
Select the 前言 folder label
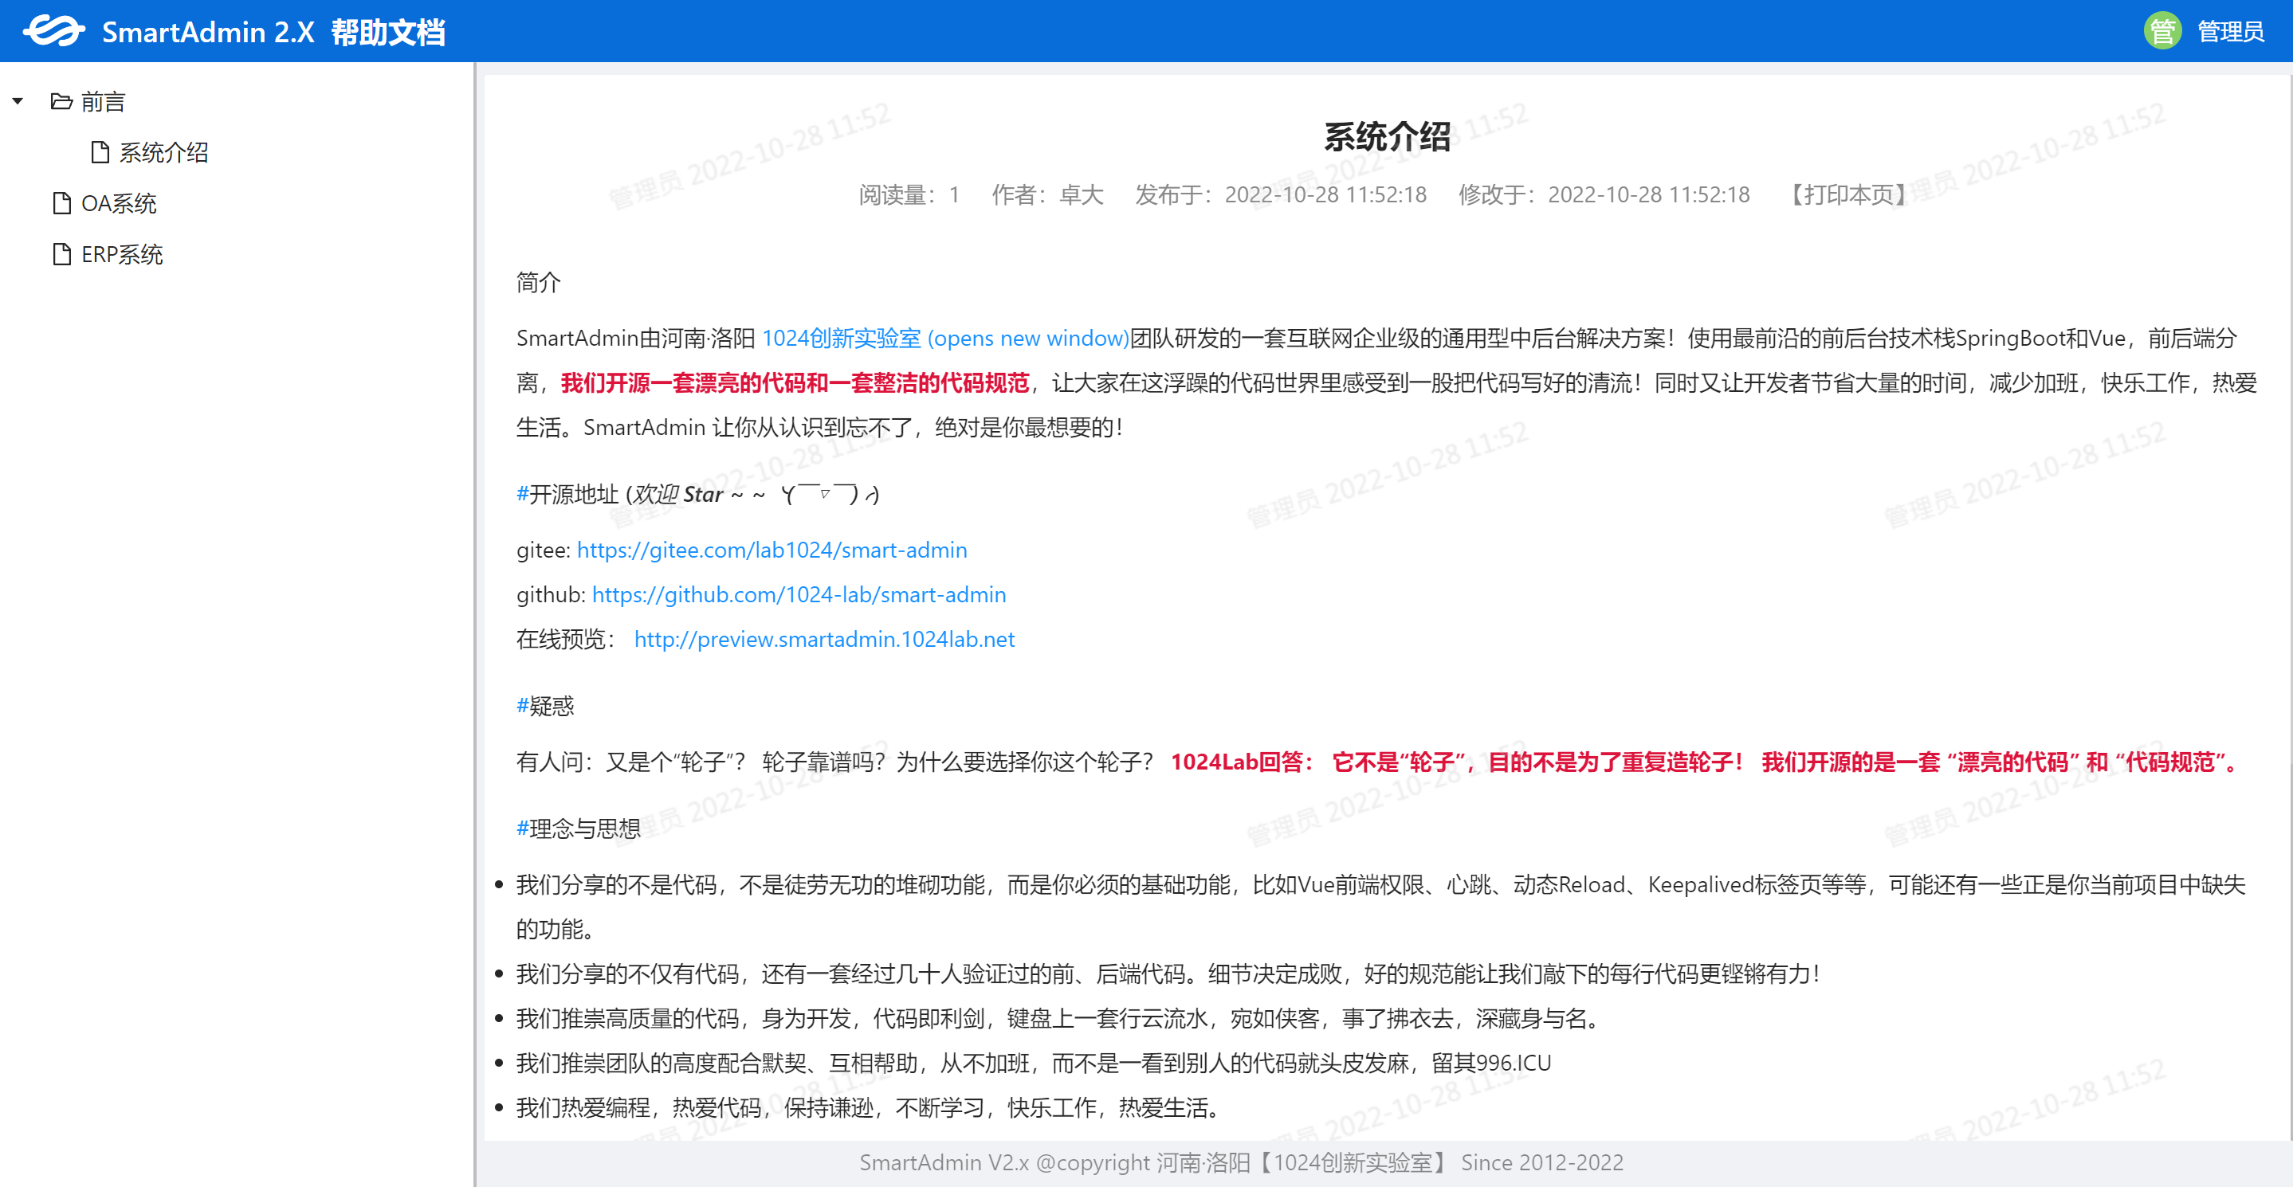[x=104, y=102]
